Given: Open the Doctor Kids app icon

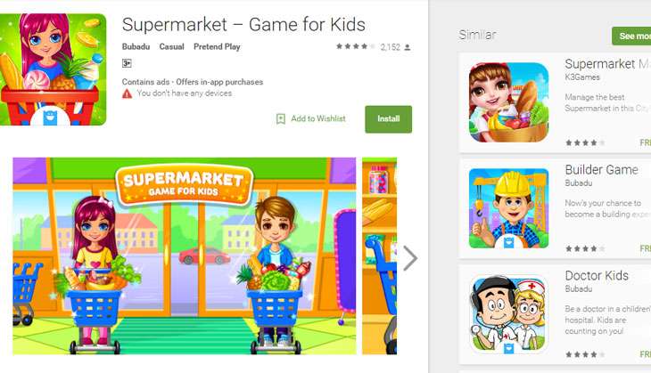Looking at the screenshot, I should [x=508, y=314].
